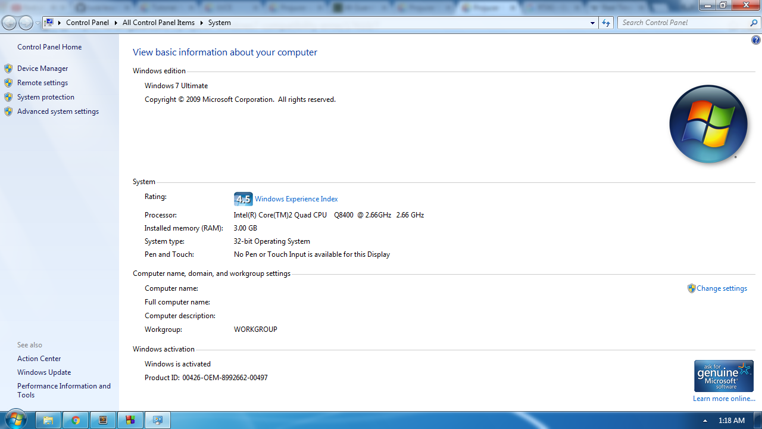
Task: Click the Copyright 2009 Microsoft Corporation text
Action: coord(240,100)
